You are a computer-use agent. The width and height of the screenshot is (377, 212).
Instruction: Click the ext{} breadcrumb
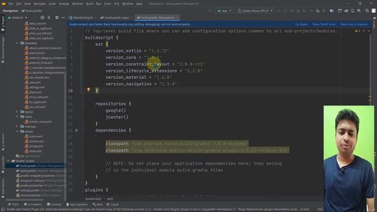pos(110,199)
